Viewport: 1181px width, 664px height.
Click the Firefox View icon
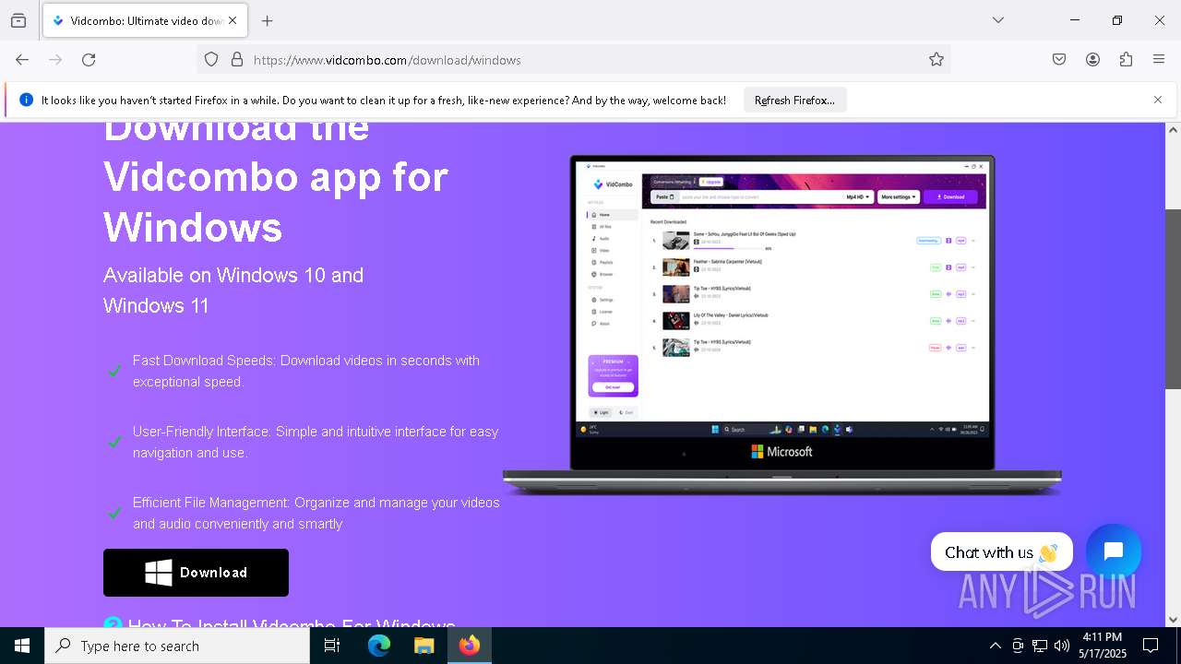pos(18,20)
